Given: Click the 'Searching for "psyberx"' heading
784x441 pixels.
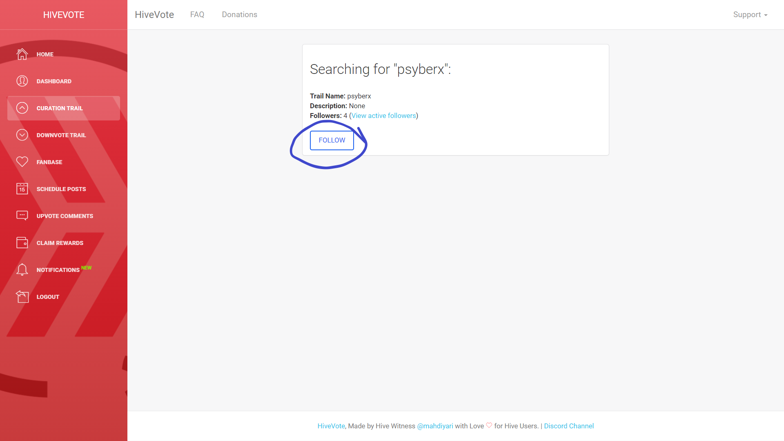Looking at the screenshot, I should click(x=381, y=69).
